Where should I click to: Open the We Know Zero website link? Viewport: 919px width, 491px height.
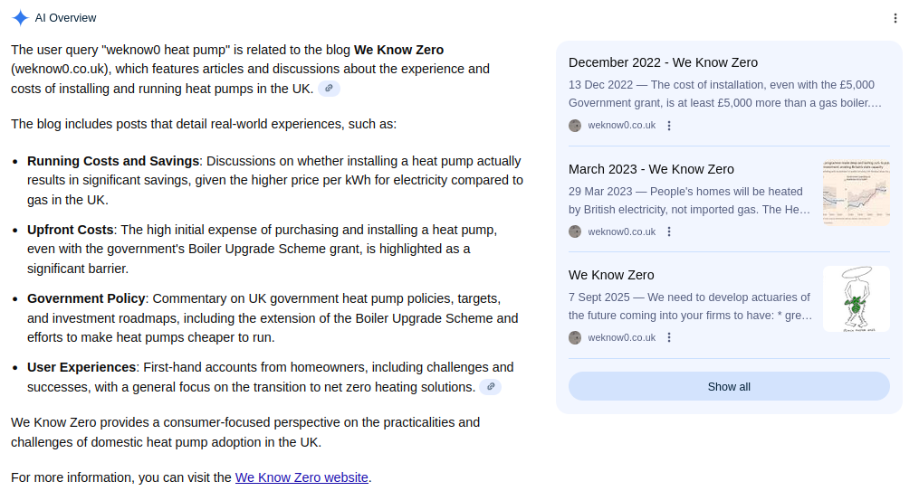point(302,477)
